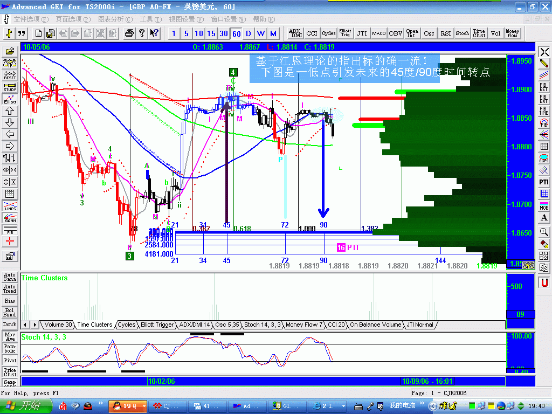Click the red U magnet icon
552x414 pixels.
[544, 282]
